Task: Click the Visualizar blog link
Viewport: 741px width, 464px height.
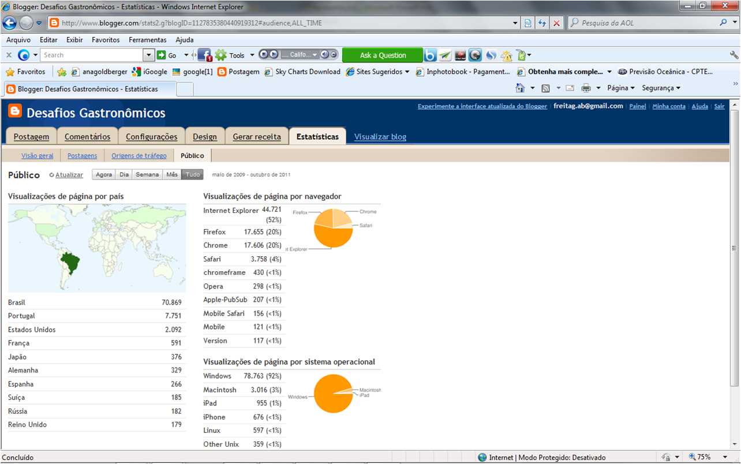Action: (380, 137)
